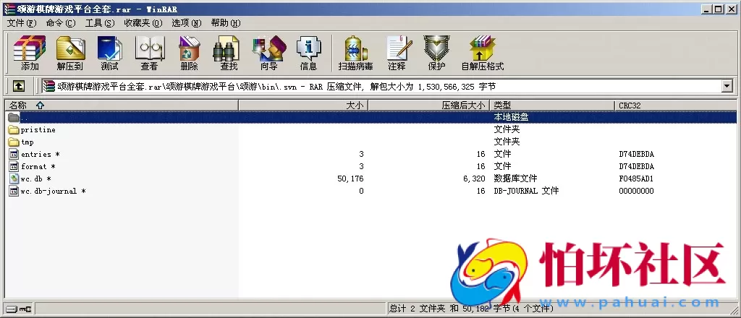Click the type "数据库文件"

click(x=515, y=179)
